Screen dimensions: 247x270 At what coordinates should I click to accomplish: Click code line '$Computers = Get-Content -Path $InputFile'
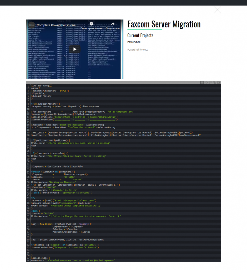click(57, 167)
